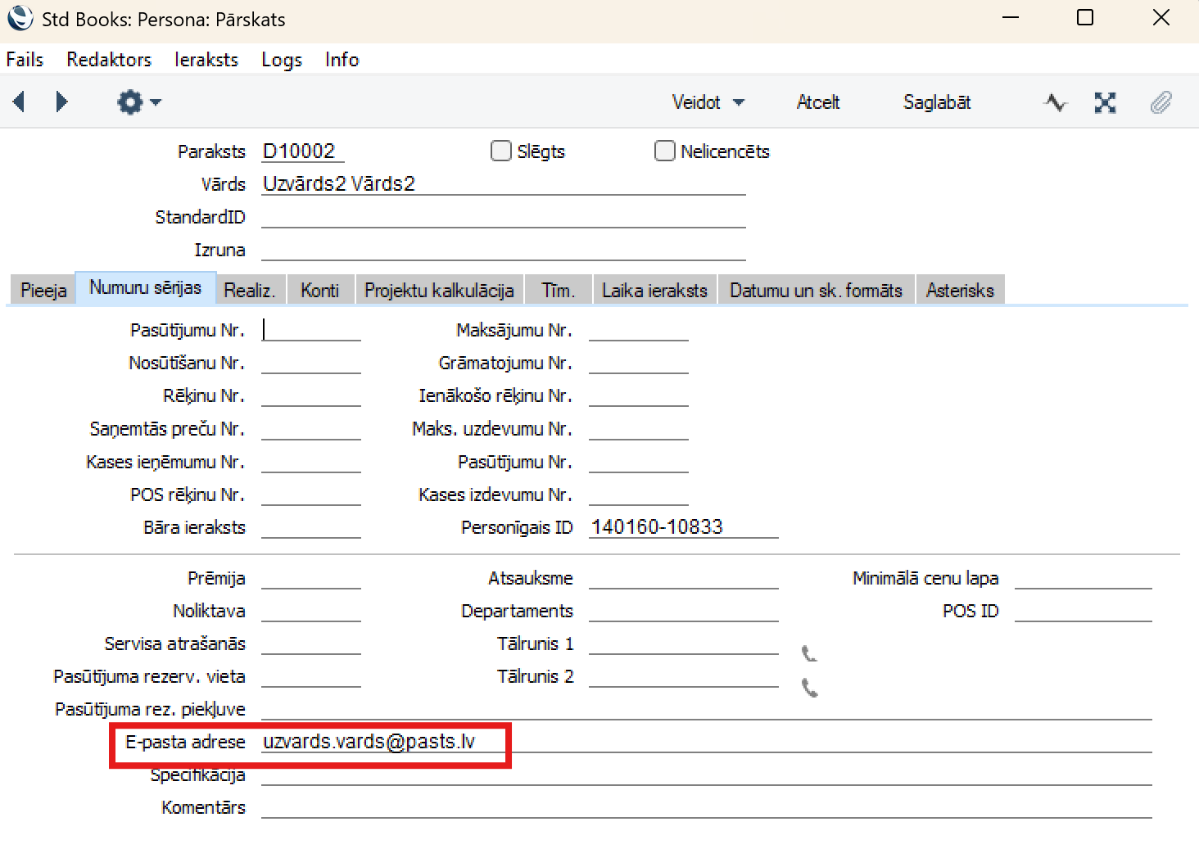Open the Ieraksts menu
1199x858 pixels.
coord(206,60)
